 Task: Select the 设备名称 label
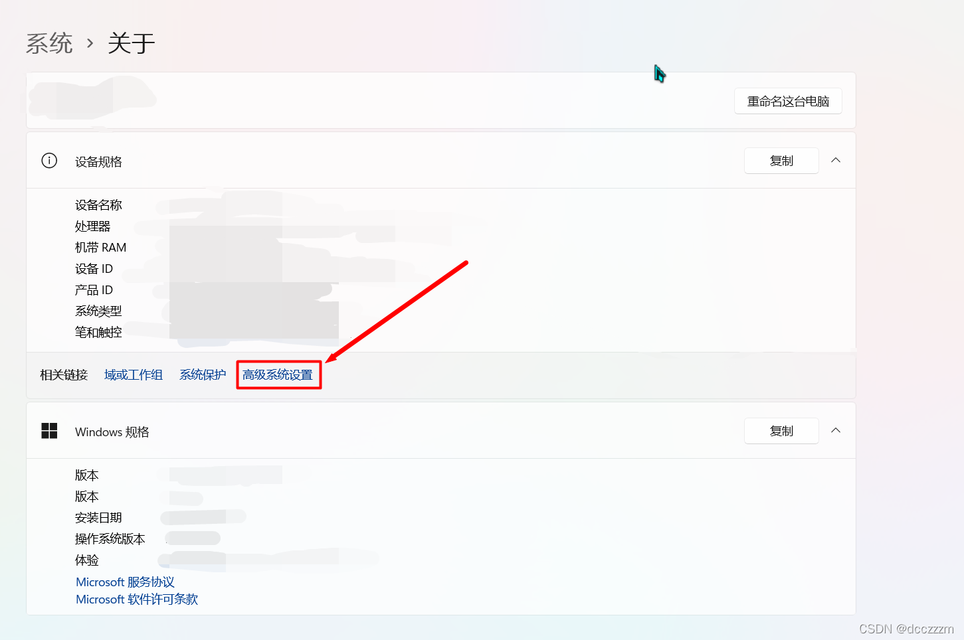[x=98, y=205]
